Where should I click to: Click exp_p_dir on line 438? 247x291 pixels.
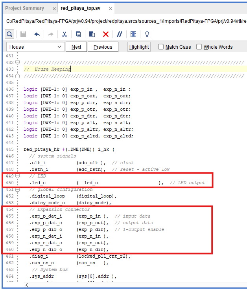(83, 102)
